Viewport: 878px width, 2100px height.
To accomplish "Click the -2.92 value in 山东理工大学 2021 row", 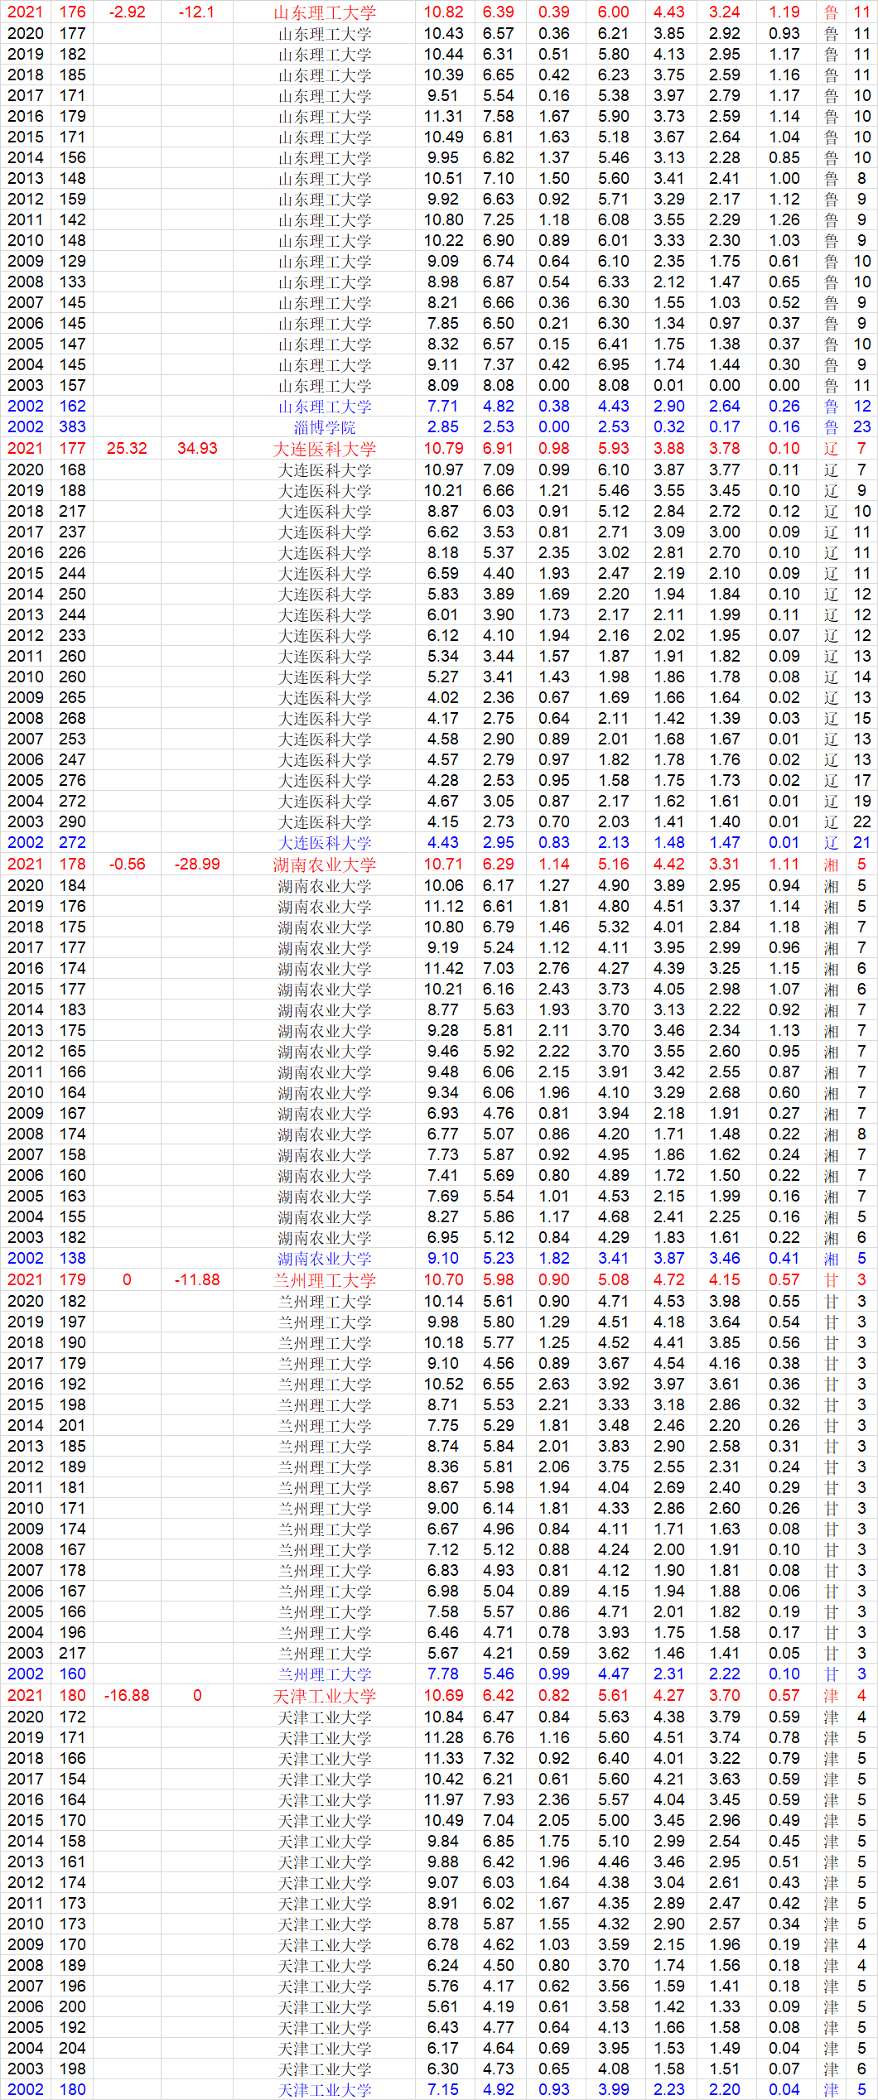I will click(x=127, y=12).
